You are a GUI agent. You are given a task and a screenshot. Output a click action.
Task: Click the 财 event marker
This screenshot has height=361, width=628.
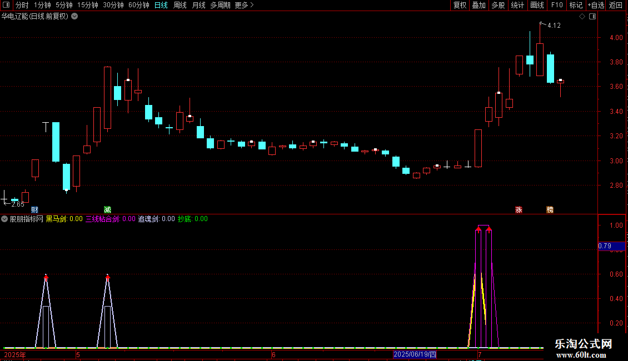35,210
